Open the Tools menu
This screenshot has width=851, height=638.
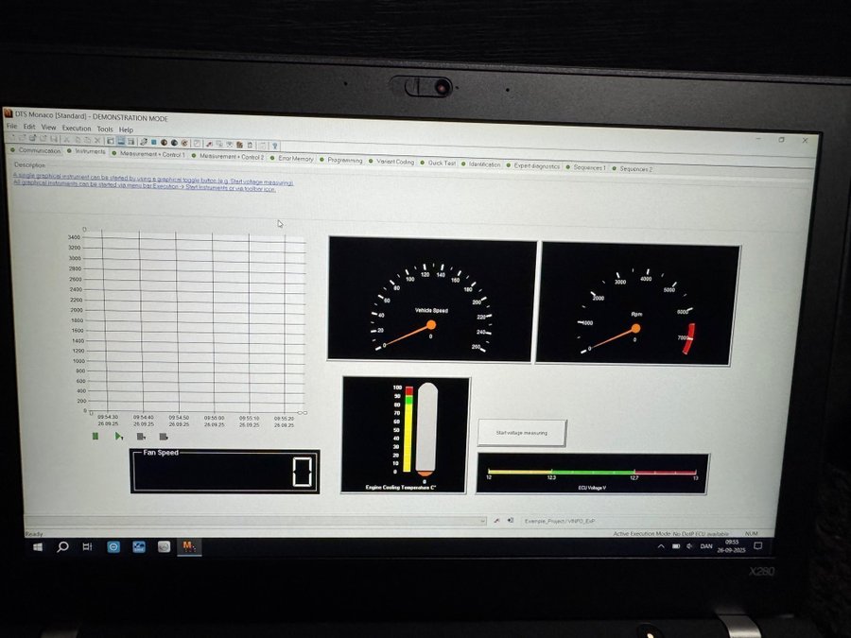105,129
